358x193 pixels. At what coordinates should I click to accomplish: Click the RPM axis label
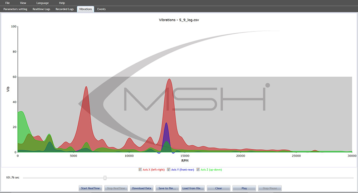185,160
